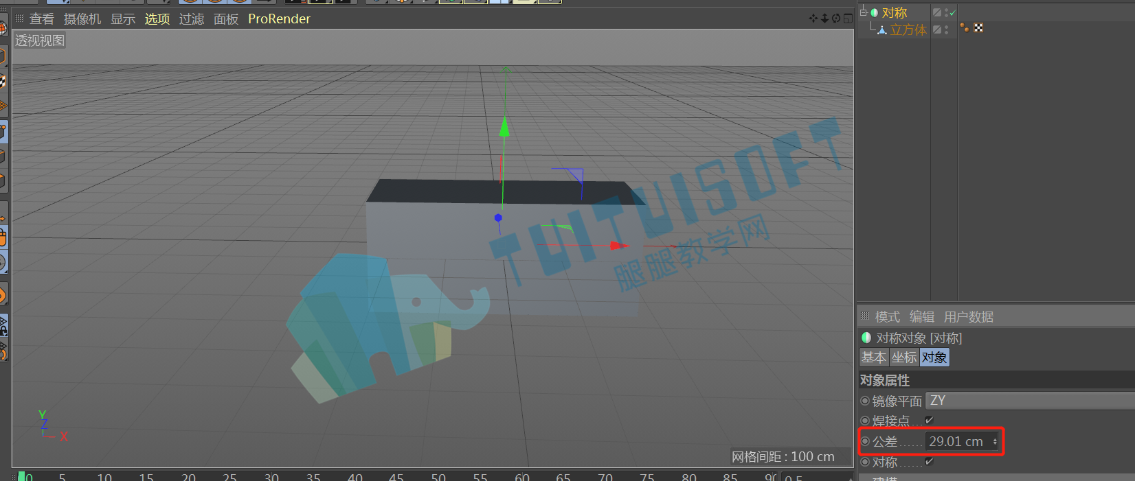Click the 对称 symmetry object icon in Object Manager
1135x481 pixels.
(x=875, y=12)
